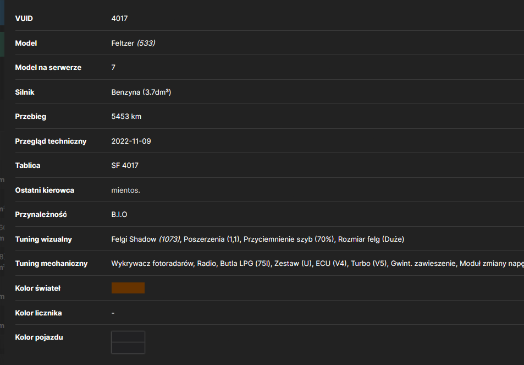Click the last driver name mientos.
The width and height of the screenshot is (524, 365).
click(126, 190)
